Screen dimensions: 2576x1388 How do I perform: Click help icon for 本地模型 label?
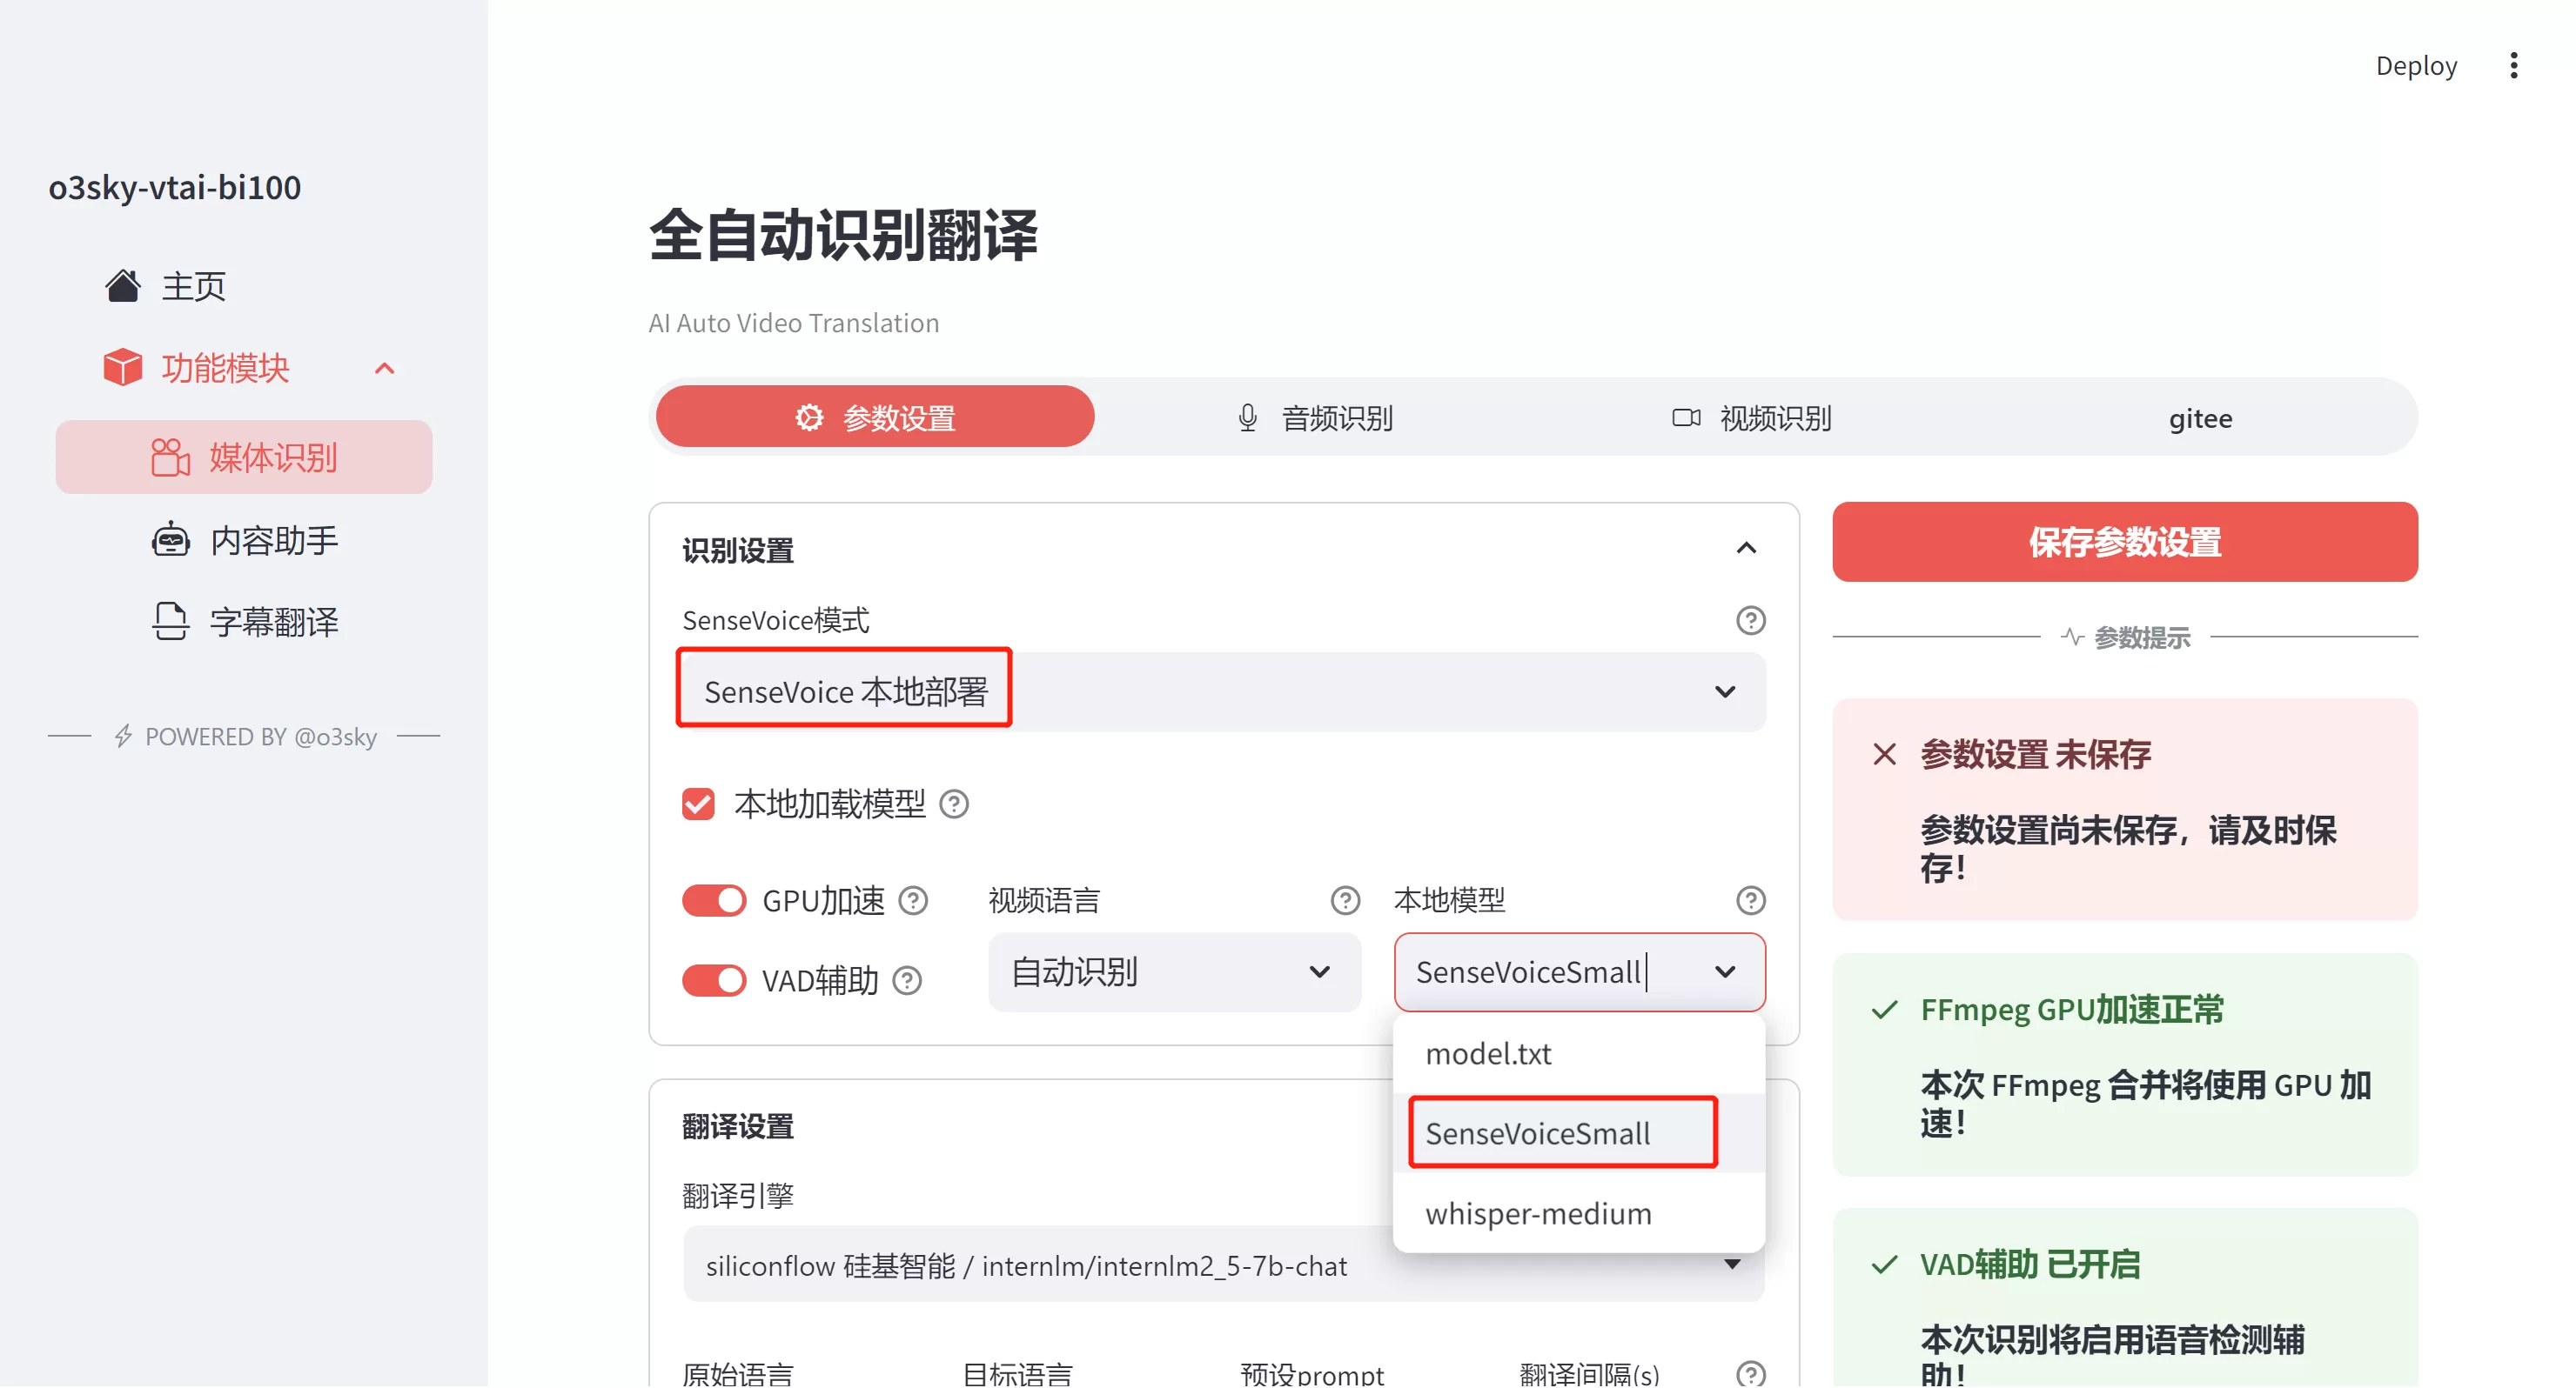point(1750,900)
